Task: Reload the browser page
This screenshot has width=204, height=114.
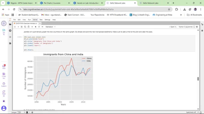Action: (x=14, y=9)
